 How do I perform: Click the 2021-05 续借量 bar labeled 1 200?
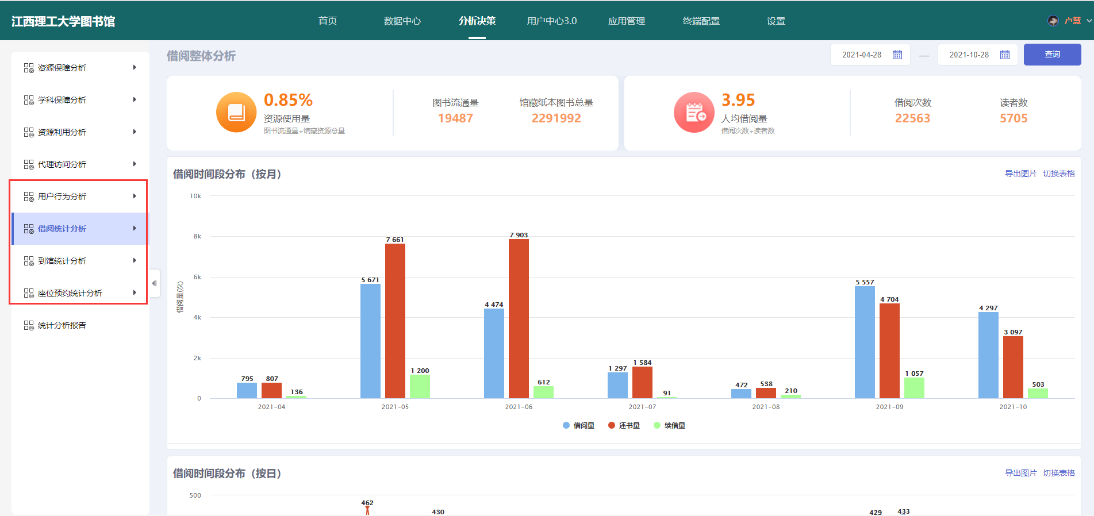420,386
